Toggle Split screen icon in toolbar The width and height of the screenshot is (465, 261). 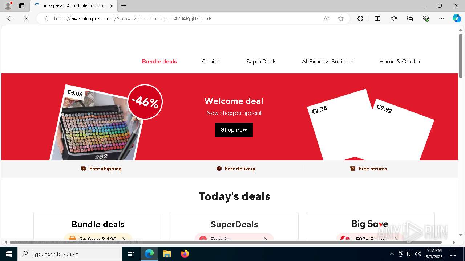377,18
